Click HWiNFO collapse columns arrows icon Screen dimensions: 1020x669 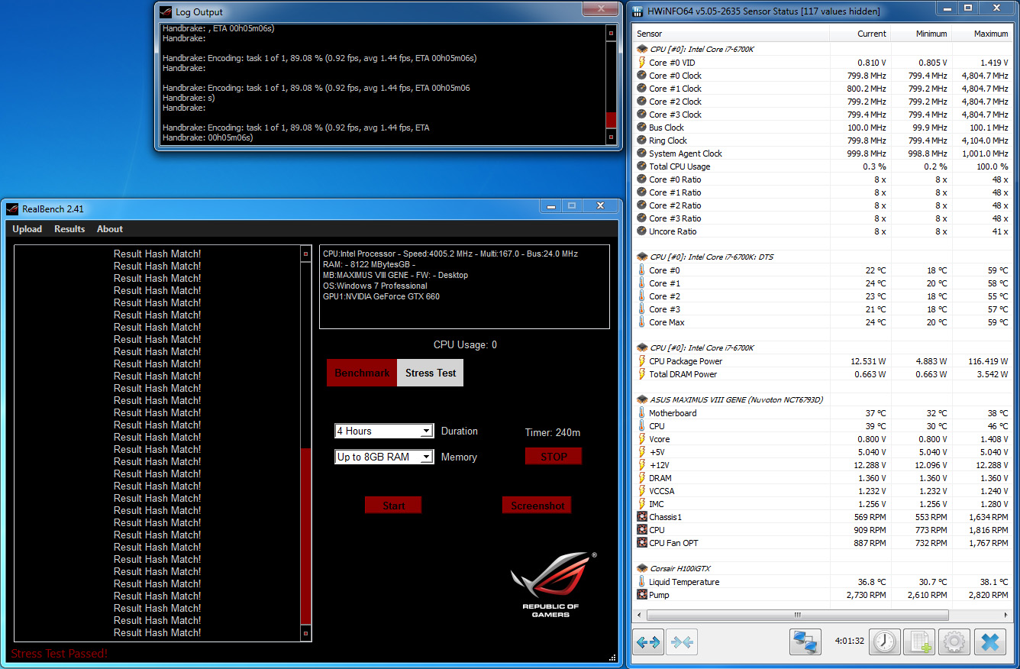(x=682, y=642)
